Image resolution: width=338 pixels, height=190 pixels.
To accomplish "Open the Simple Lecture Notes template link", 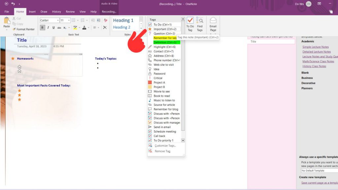I will (316, 47).
